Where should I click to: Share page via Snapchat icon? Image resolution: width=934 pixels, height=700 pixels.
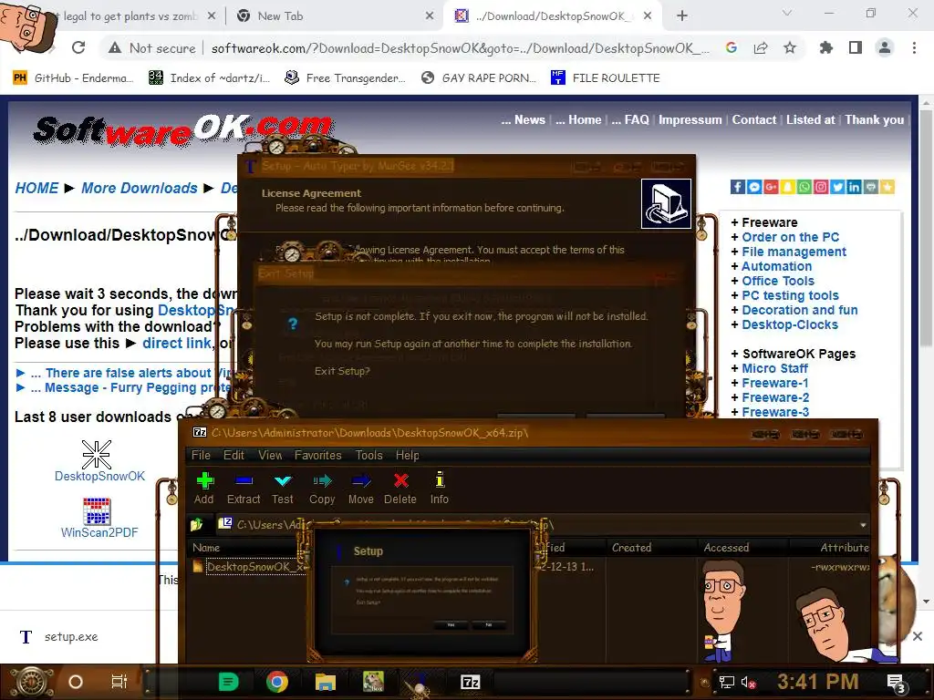787,187
